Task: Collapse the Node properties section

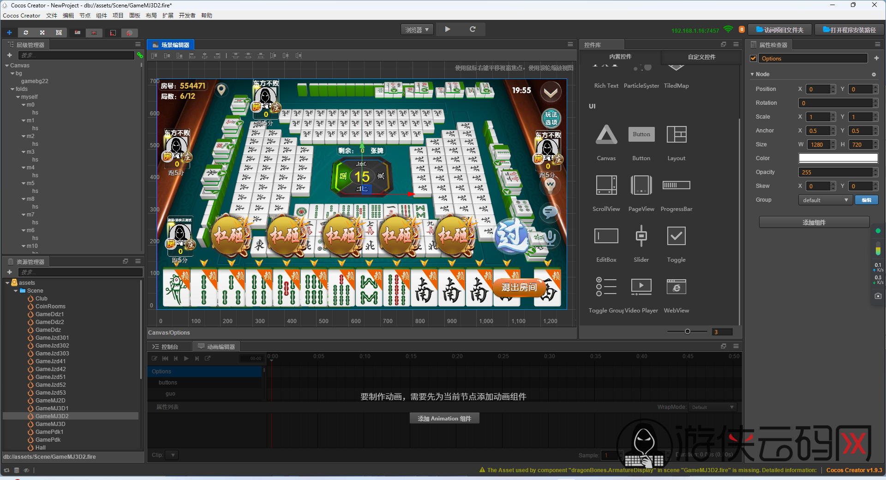Action: [x=752, y=74]
